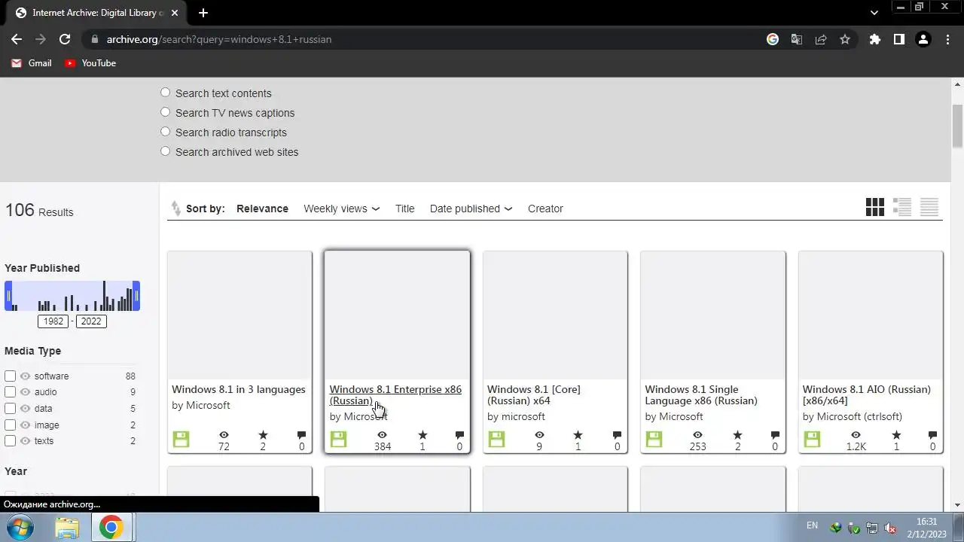Edit the 1982 start year field
Screen dimensions: 964x542
(x=53, y=321)
